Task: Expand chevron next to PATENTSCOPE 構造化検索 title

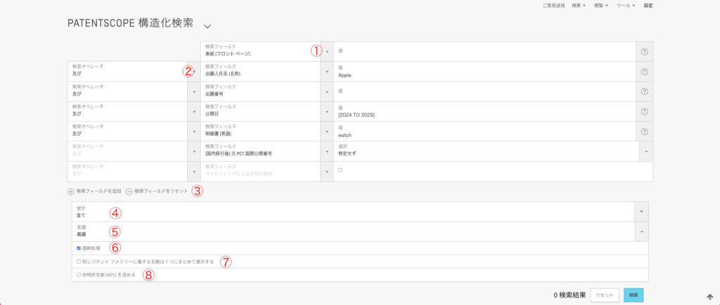Action: [x=207, y=26]
